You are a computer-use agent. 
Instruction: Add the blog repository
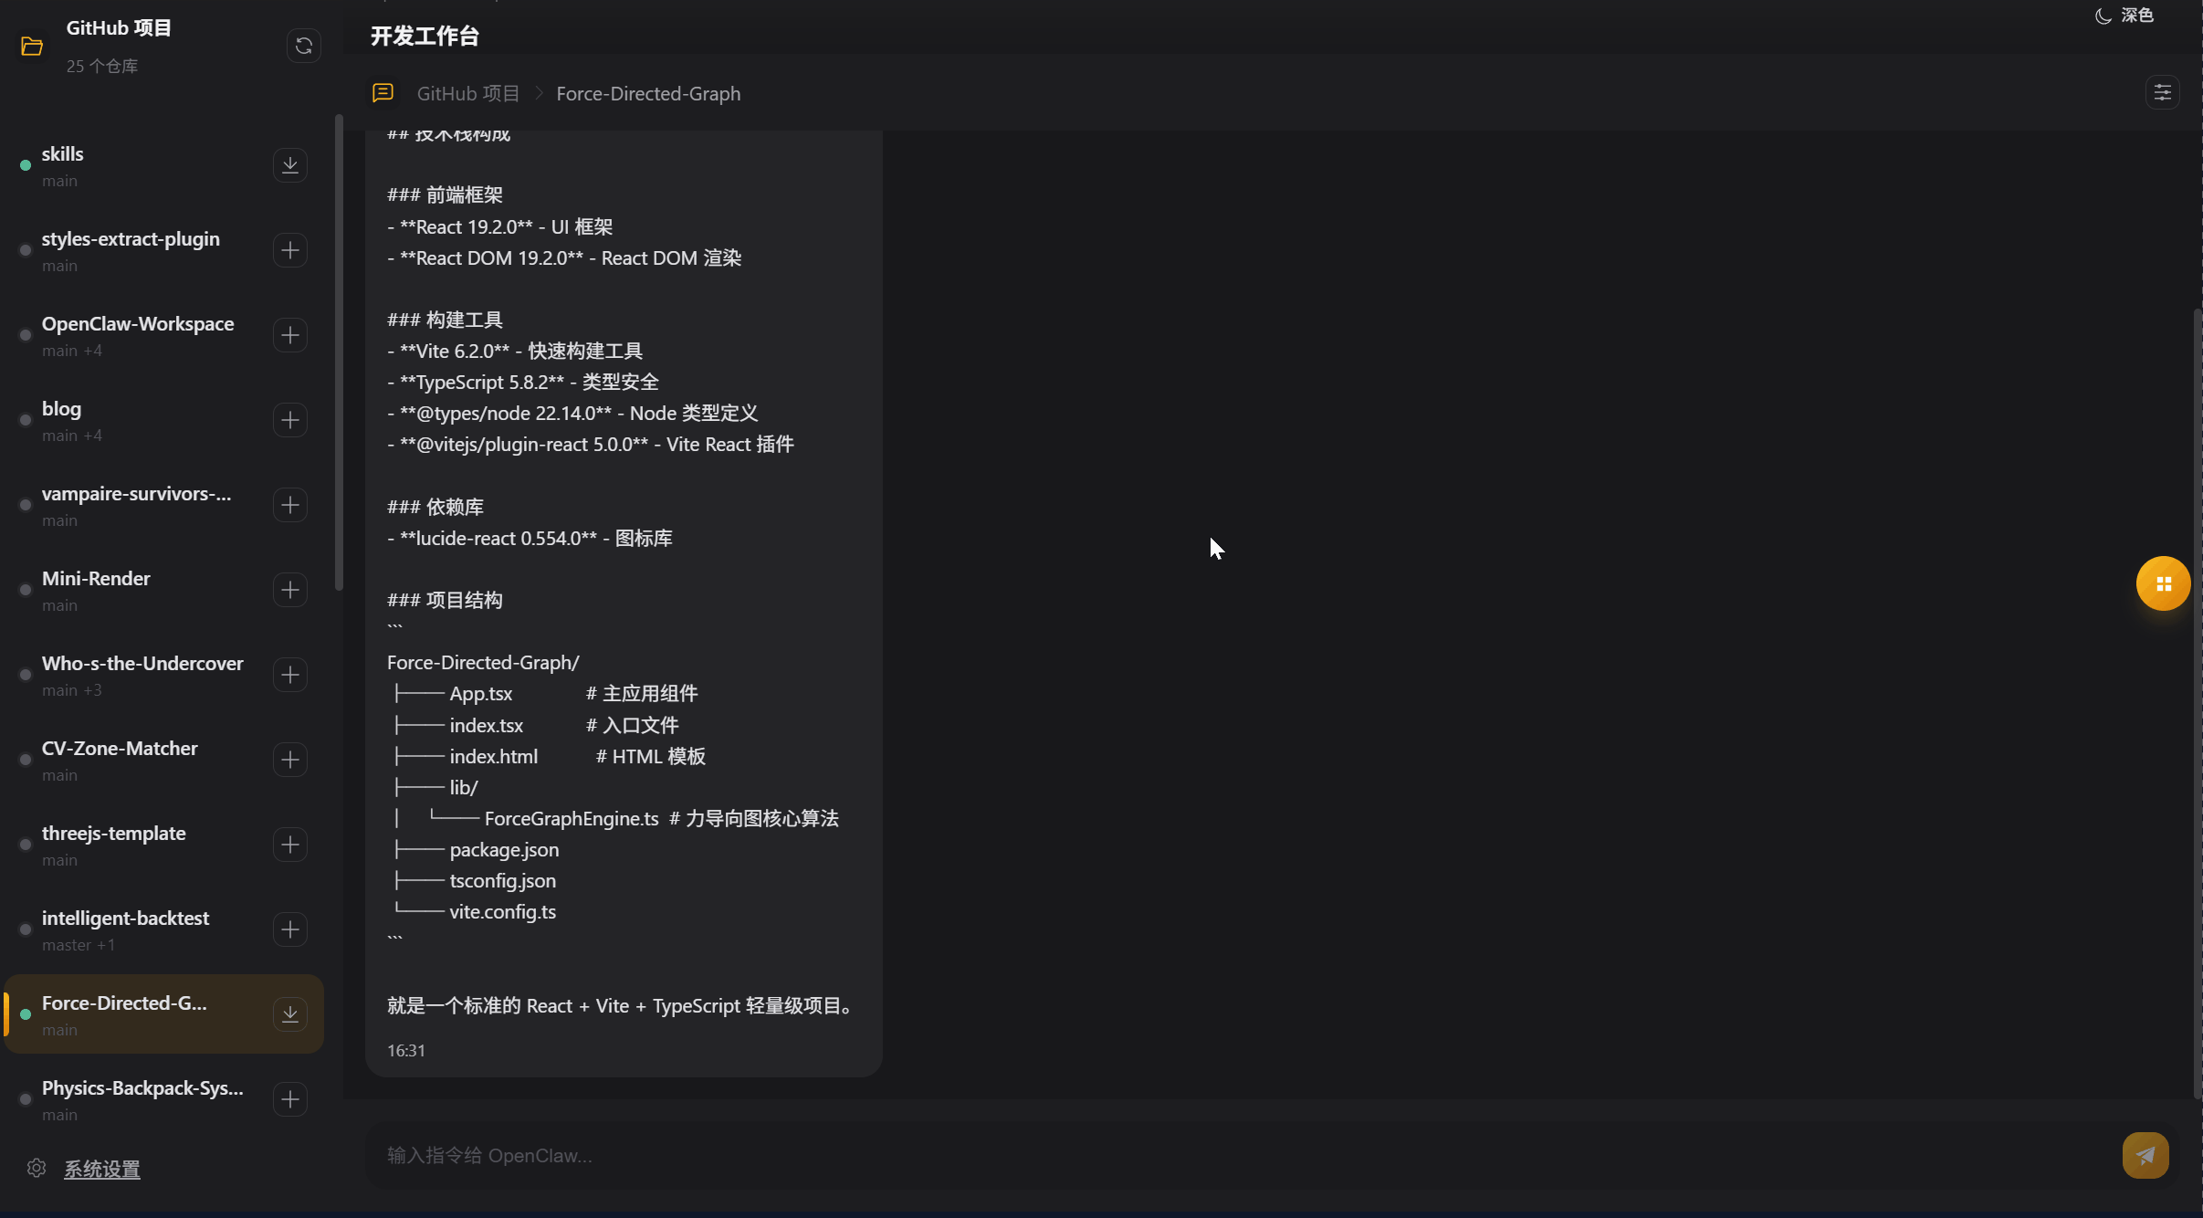point(290,420)
